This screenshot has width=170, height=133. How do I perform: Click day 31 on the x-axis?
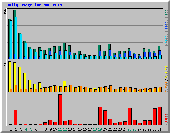point(159,129)
